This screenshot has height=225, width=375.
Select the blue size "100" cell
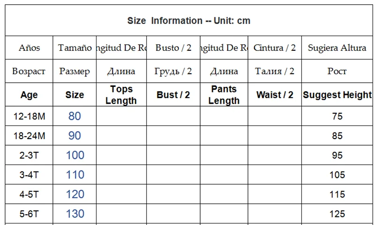[75, 155]
